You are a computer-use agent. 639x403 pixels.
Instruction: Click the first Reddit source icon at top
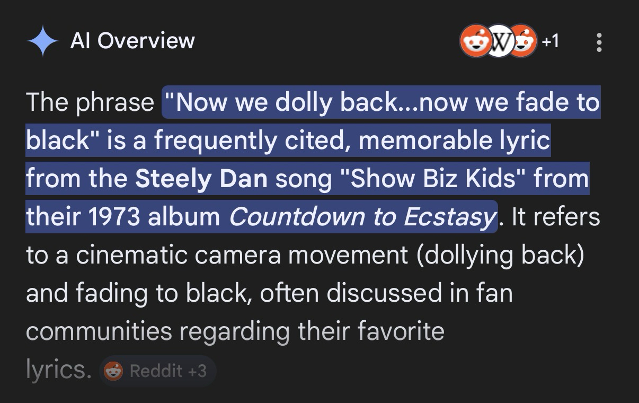[x=475, y=41]
